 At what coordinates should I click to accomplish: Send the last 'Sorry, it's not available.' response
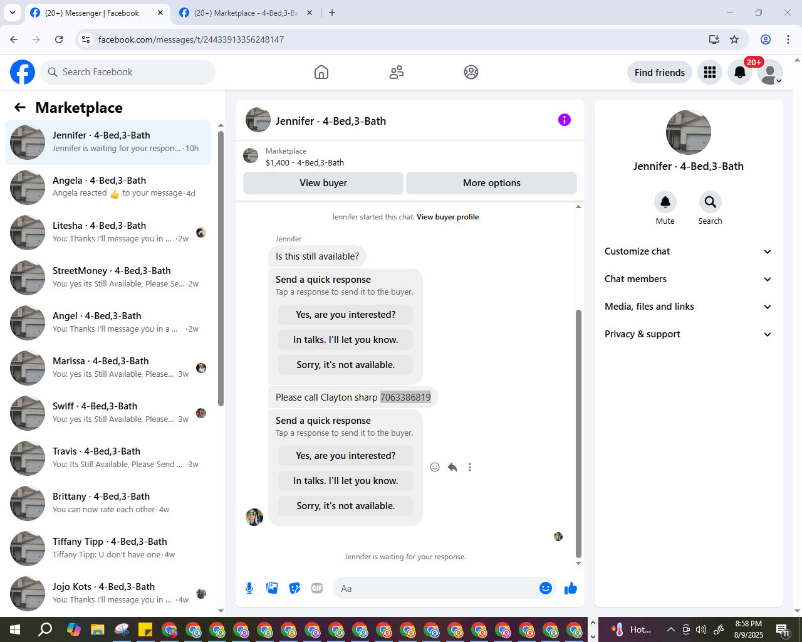click(x=346, y=506)
